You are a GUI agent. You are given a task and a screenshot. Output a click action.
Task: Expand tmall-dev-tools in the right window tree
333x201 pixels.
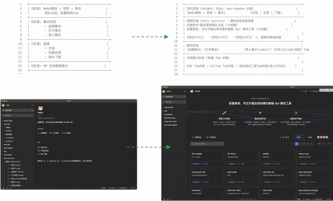tap(163, 121)
